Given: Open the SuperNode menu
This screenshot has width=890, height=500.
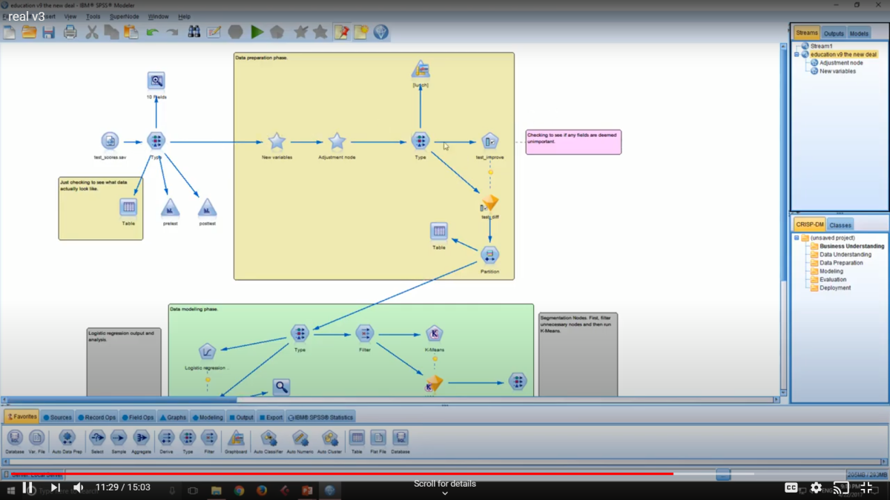Looking at the screenshot, I should [125, 16].
